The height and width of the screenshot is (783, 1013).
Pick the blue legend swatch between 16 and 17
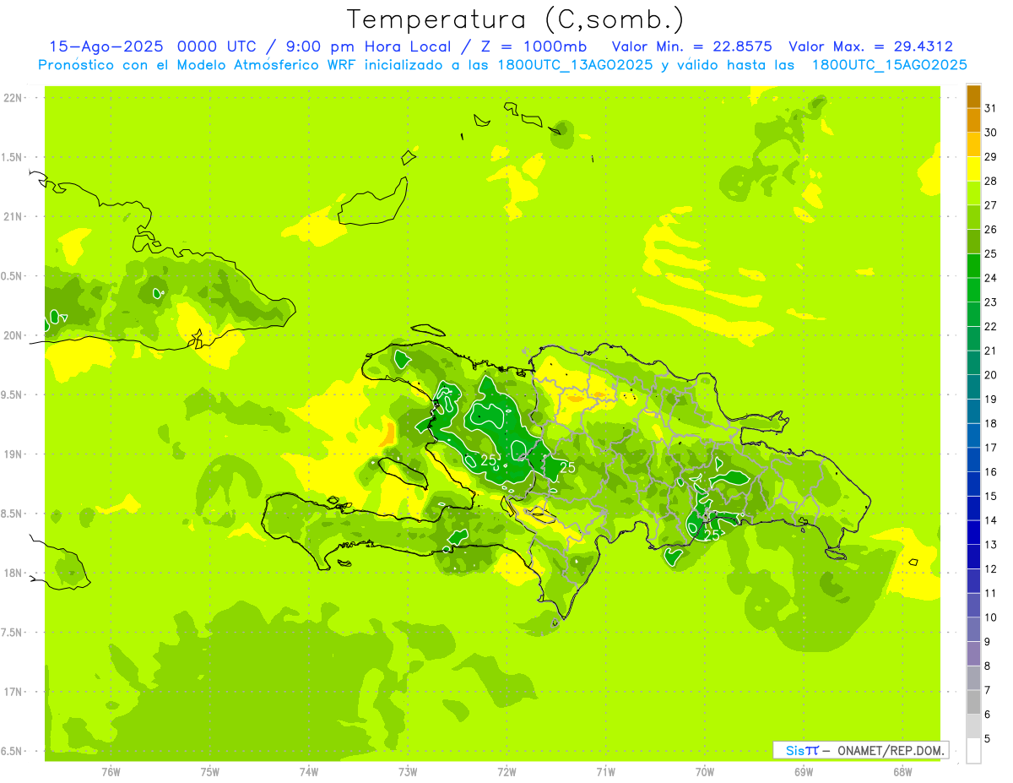[973, 459]
